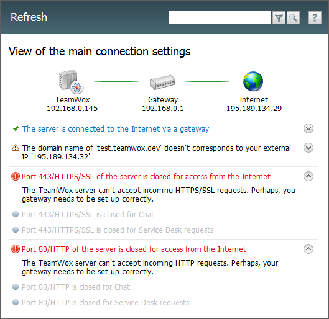Click Port 80/HTTP closed for access heading

tap(134, 249)
